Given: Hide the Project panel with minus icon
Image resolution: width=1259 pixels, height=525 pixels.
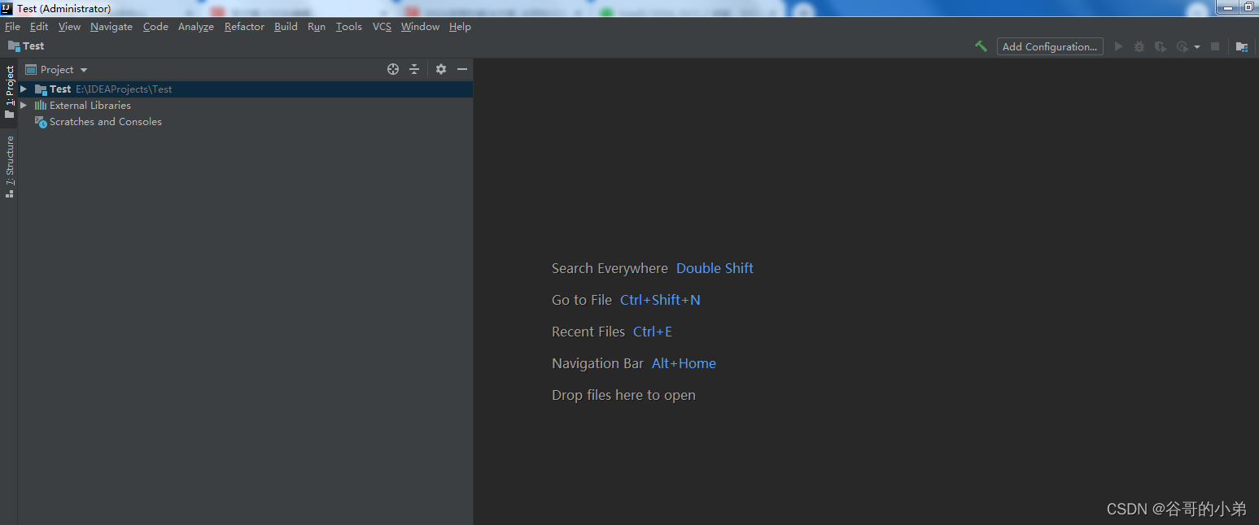Looking at the screenshot, I should coord(462,69).
